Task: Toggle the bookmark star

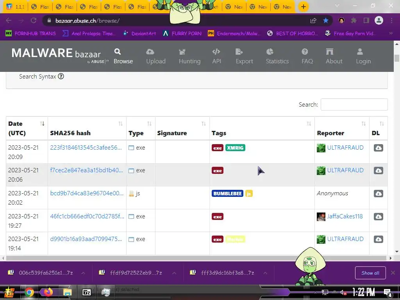Action: pos(326,20)
